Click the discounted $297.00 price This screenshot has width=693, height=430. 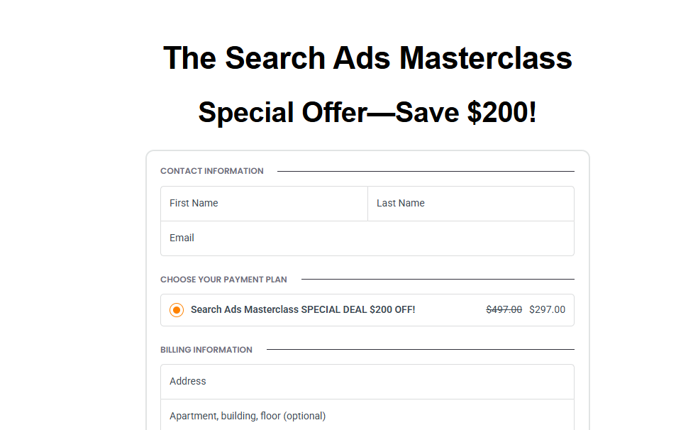(x=547, y=309)
